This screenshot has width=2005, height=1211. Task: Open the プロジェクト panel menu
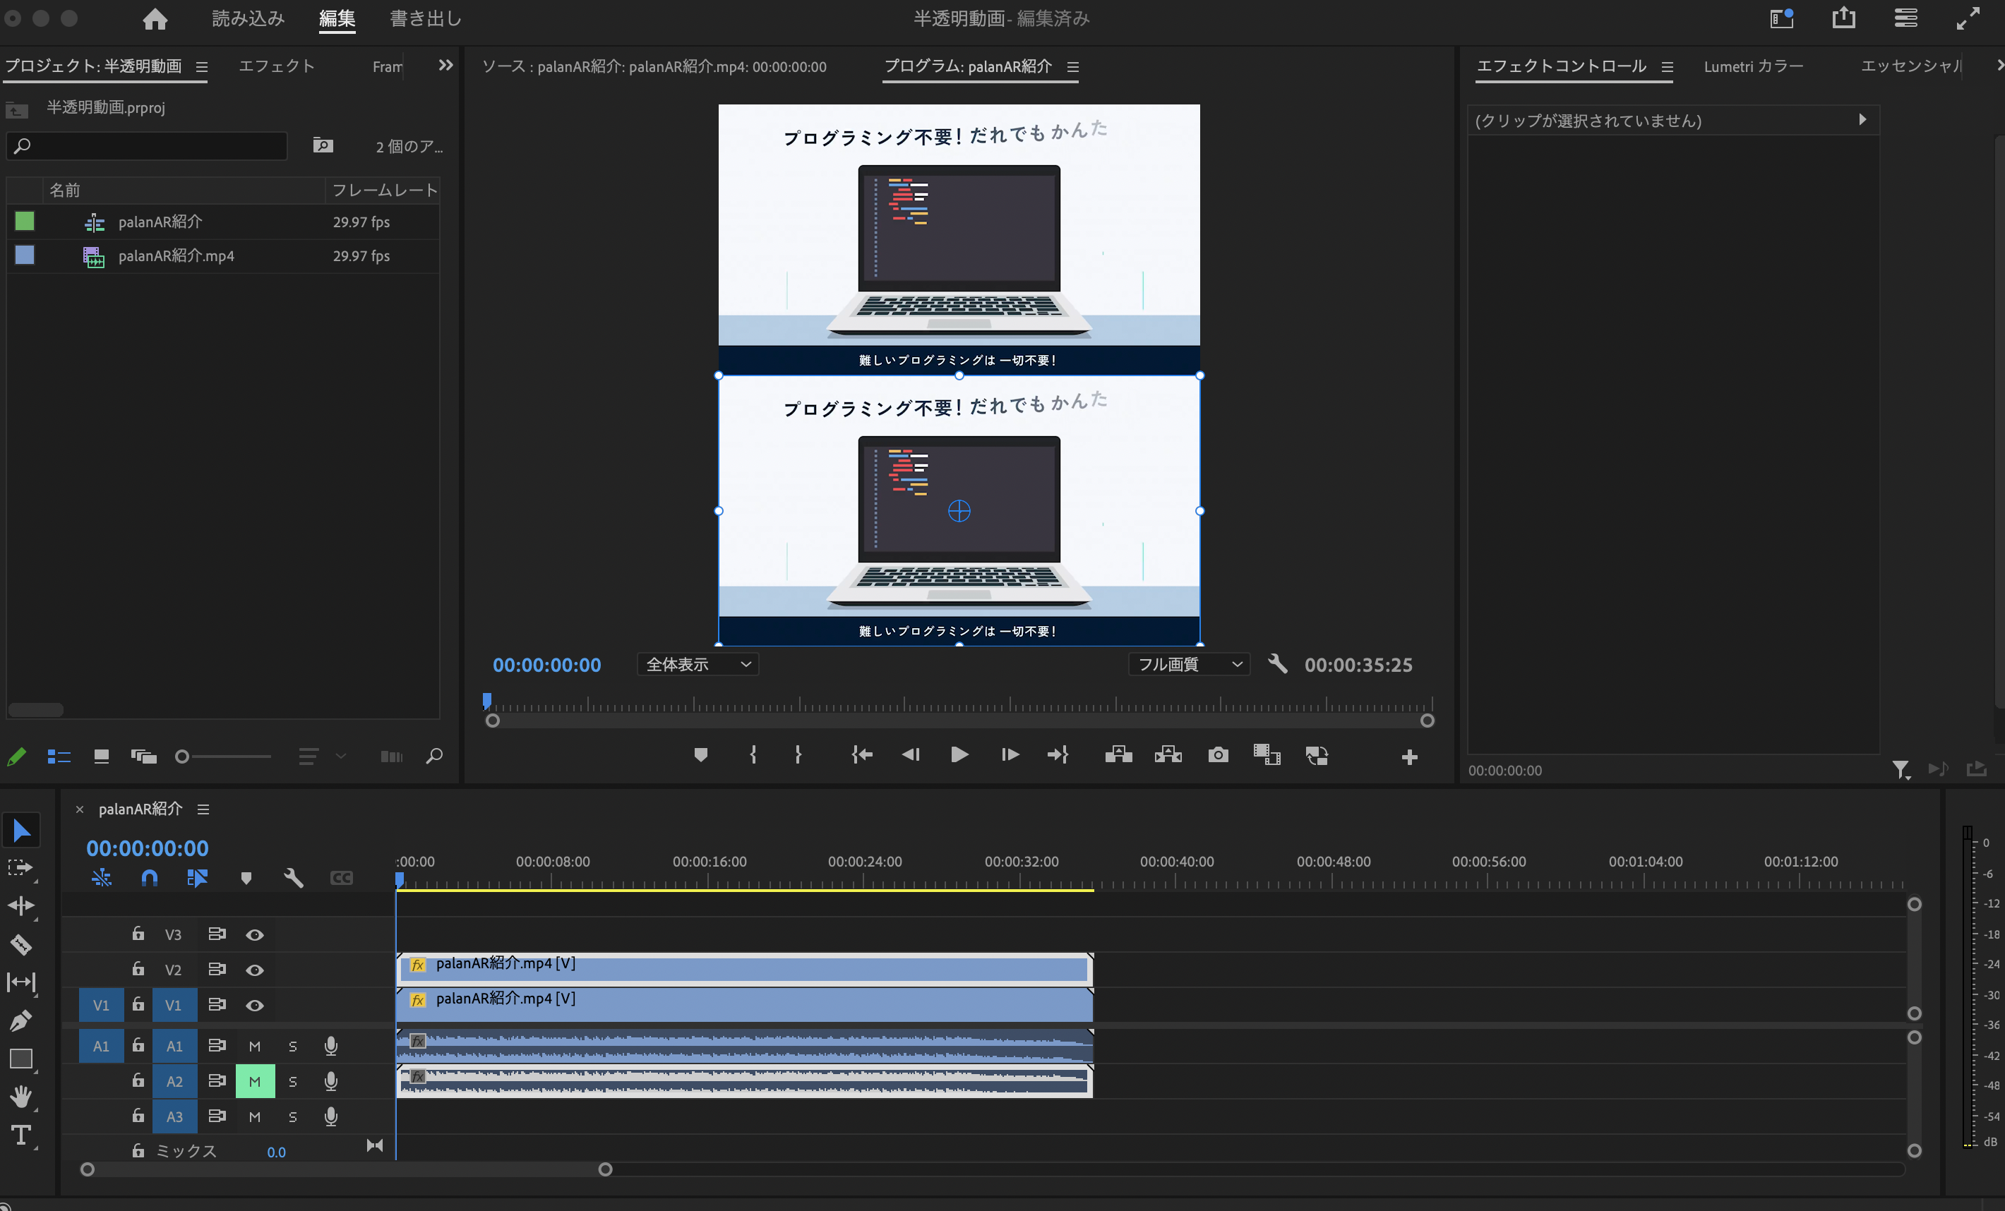[x=202, y=67]
